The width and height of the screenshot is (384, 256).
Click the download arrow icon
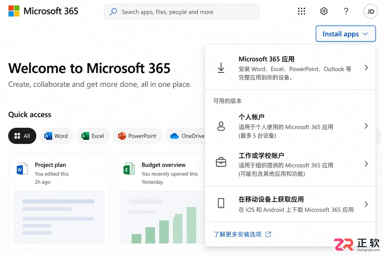[x=221, y=68]
